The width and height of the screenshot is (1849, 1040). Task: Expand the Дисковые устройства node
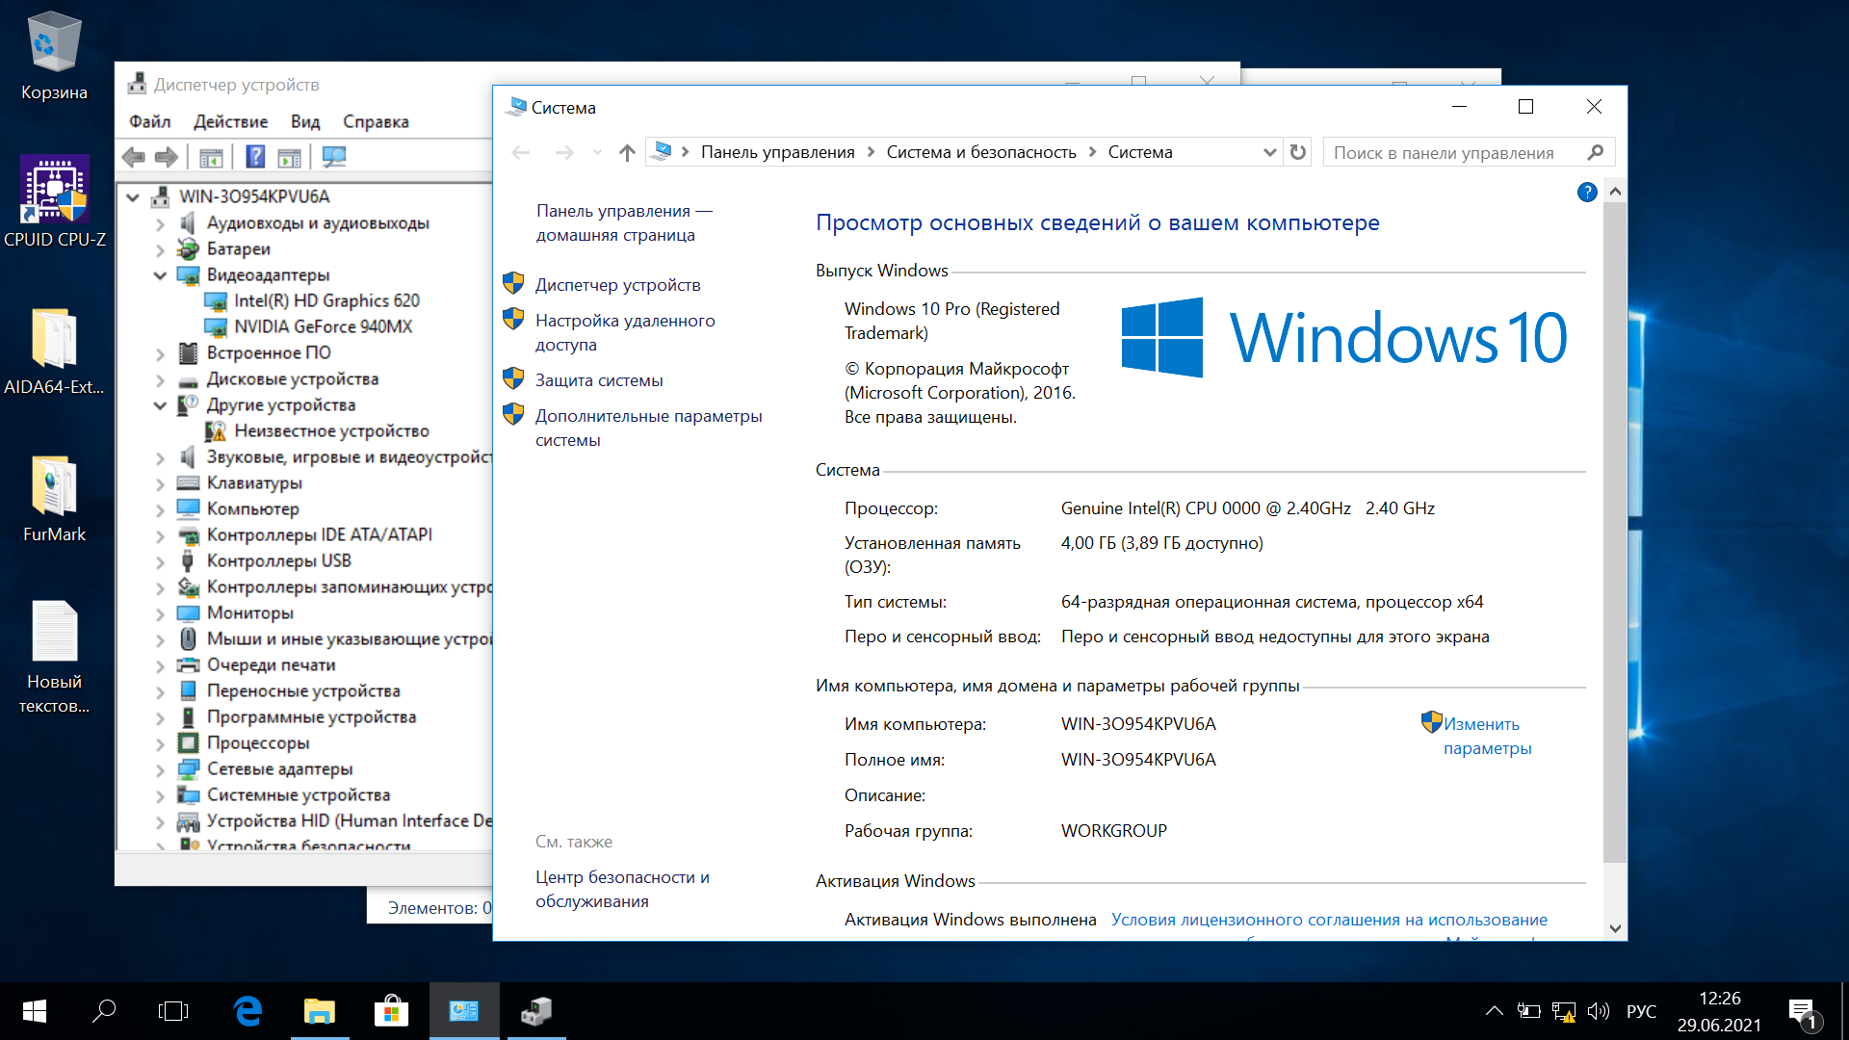(x=160, y=379)
